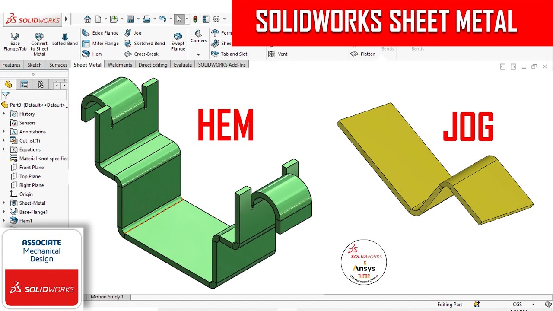Select the Sensors tree item
The image size is (553, 311).
pyautogui.click(x=22, y=123)
